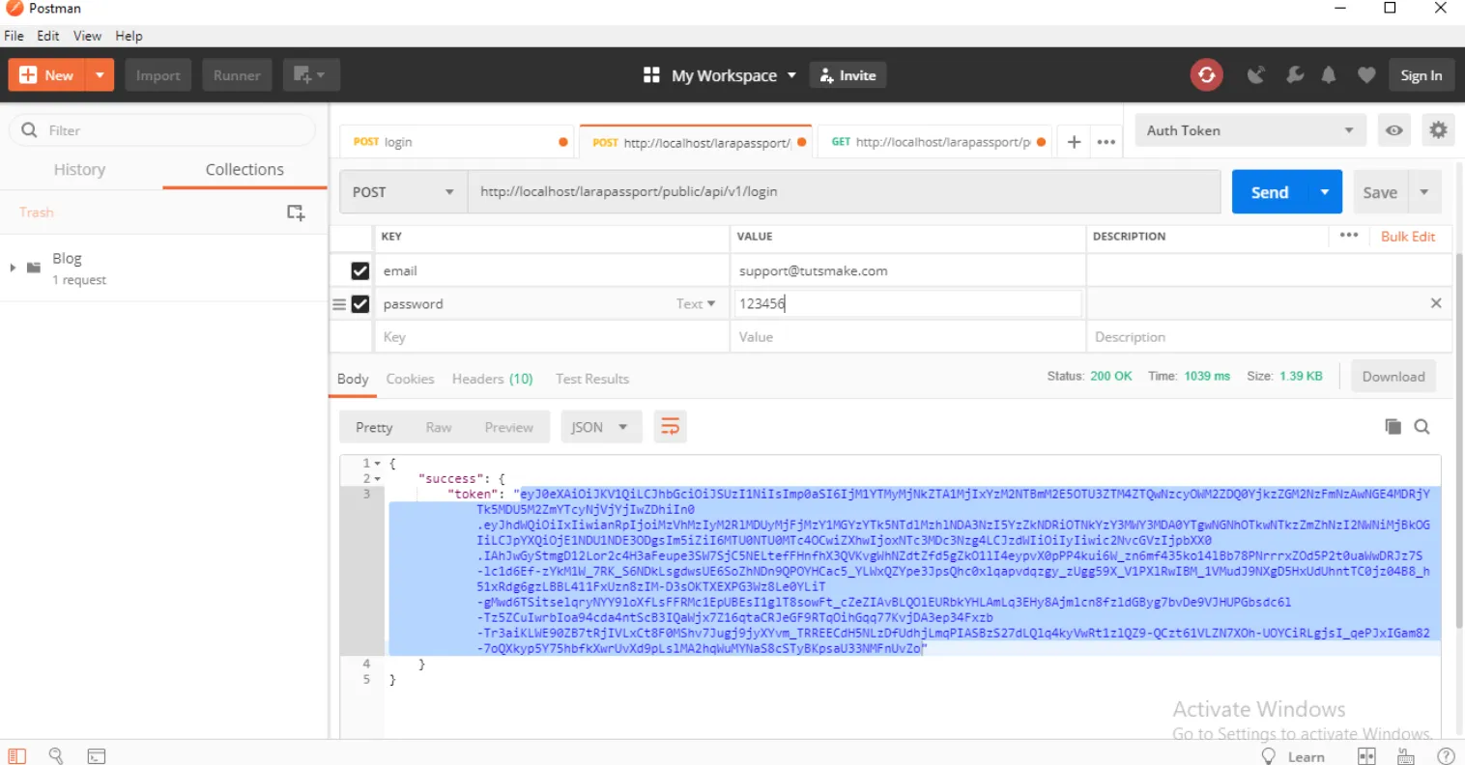Open keyboard shortcuts icon
The width and height of the screenshot is (1465, 765).
[1406, 756]
